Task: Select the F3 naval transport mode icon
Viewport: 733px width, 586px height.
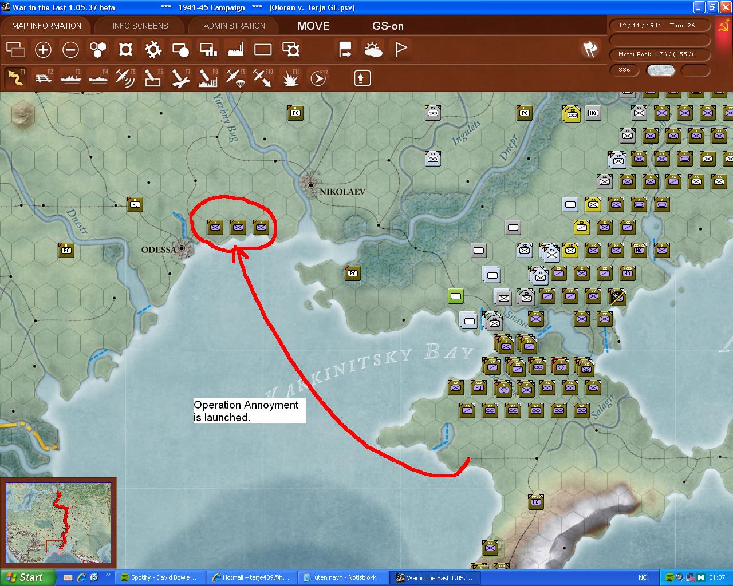Action: point(70,78)
